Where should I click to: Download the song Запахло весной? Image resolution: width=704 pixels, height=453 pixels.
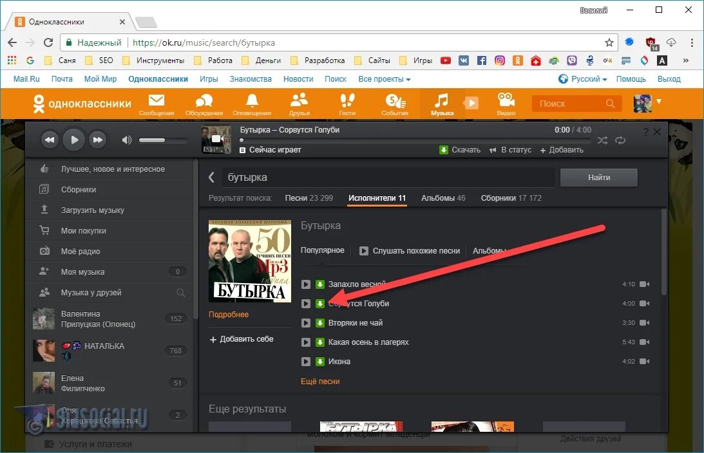pyautogui.click(x=319, y=284)
